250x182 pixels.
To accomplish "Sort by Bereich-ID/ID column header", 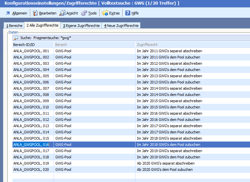I will point(33,44).
